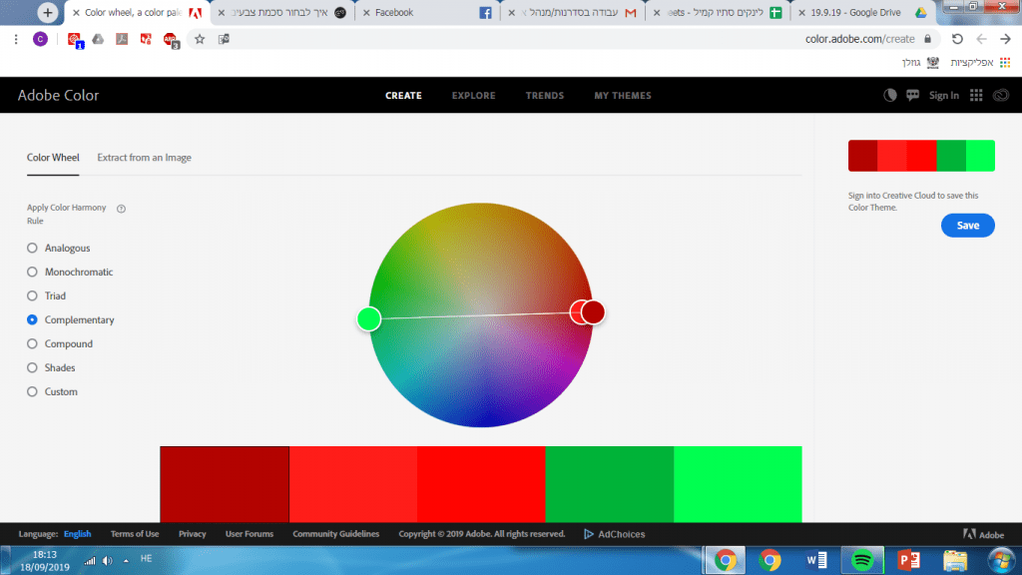The width and height of the screenshot is (1022, 575).
Task: Select the dark red large swatch
Action: pyautogui.click(x=225, y=484)
